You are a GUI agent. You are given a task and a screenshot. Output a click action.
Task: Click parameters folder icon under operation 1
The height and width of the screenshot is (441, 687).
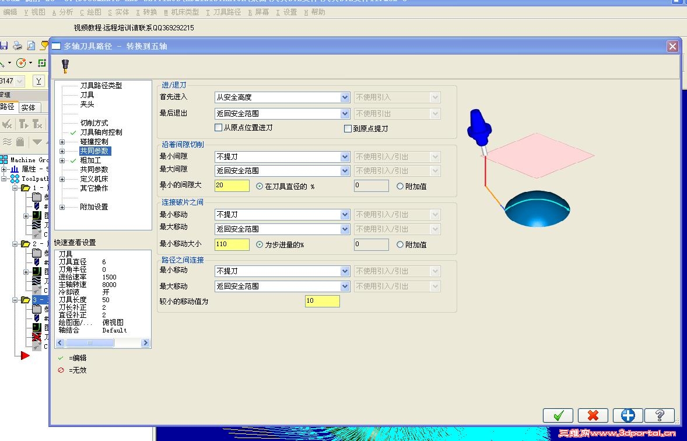point(37,197)
